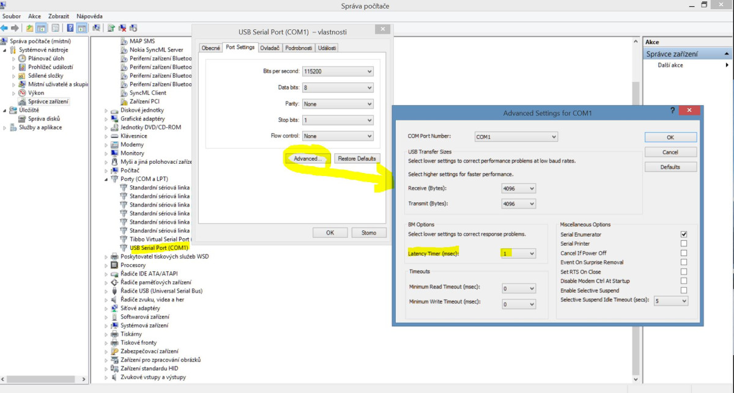Open the Bits per second dropdown
This screenshot has width=734, height=393.
coord(337,72)
